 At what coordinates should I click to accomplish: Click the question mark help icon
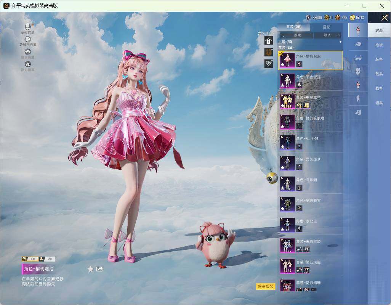(260, 33)
